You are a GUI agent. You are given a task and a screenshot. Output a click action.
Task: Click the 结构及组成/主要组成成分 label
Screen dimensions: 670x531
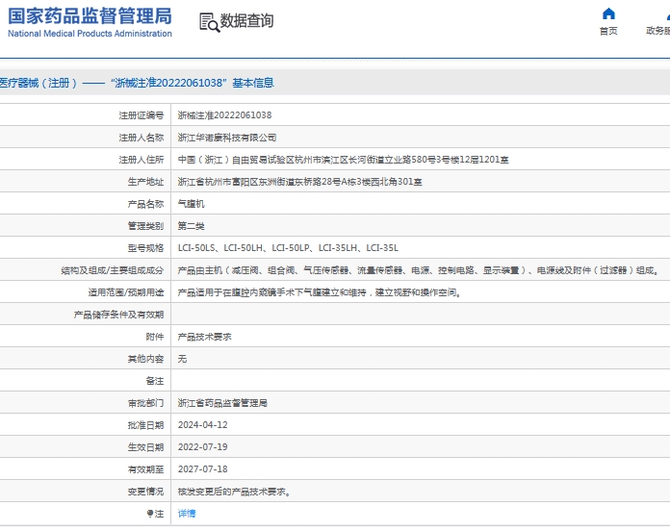coord(113,270)
